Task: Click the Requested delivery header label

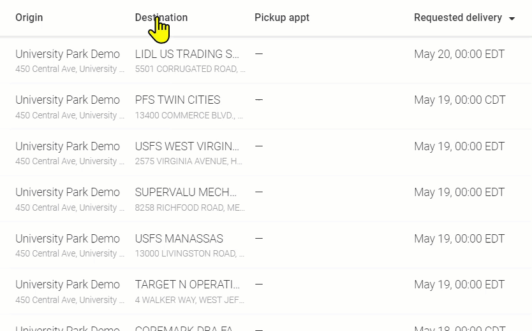Action: (x=458, y=18)
